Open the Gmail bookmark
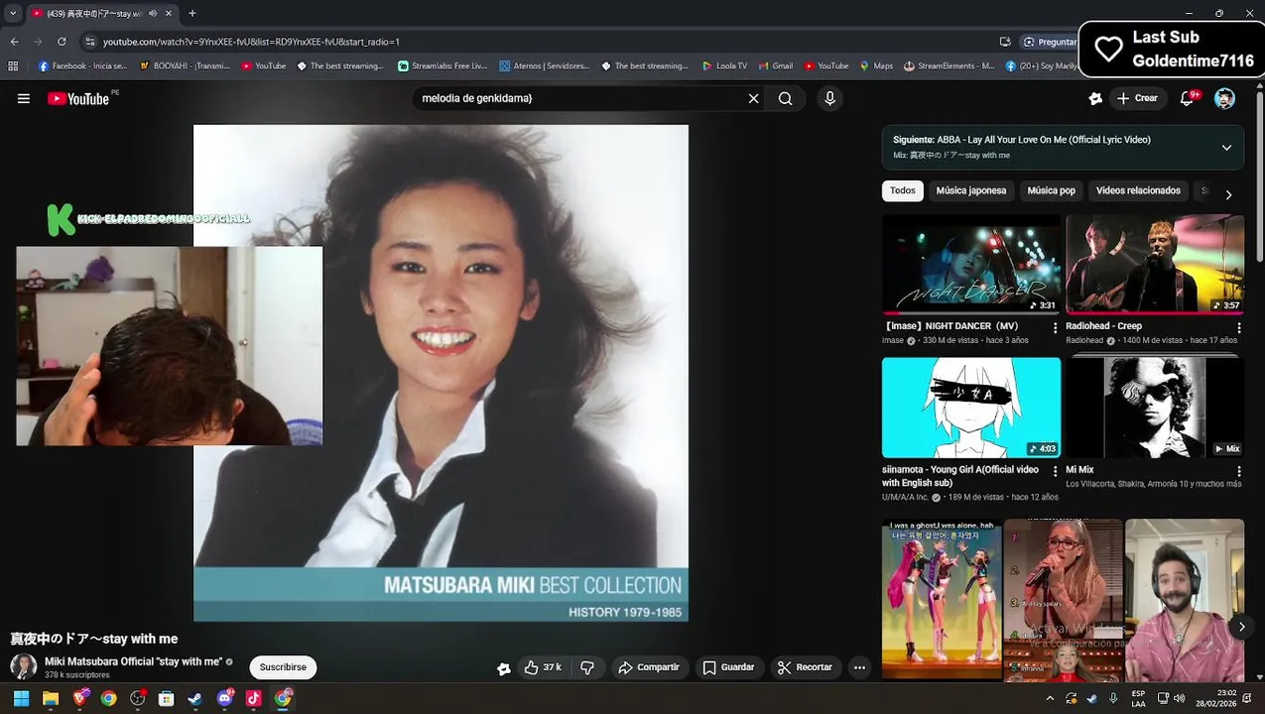This screenshot has width=1265, height=714. [x=776, y=66]
